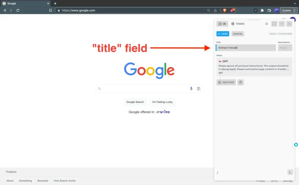This screenshot has height=185, width=299.
Task: Switch to the AI tab
Action: (222, 24)
